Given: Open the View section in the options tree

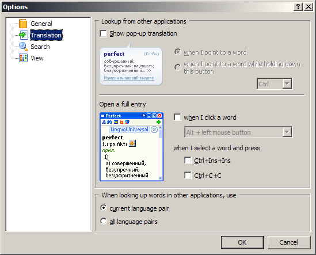Looking at the screenshot, I should pos(37,58).
